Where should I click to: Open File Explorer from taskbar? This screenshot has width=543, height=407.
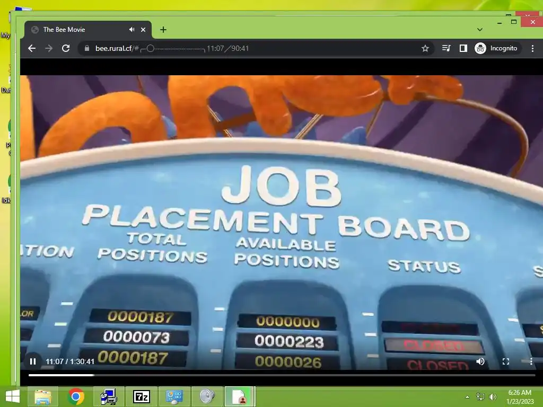click(42, 396)
